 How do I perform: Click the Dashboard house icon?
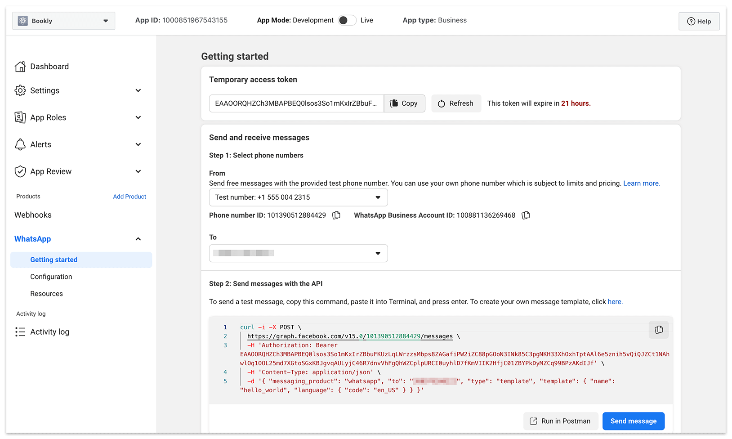point(20,67)
